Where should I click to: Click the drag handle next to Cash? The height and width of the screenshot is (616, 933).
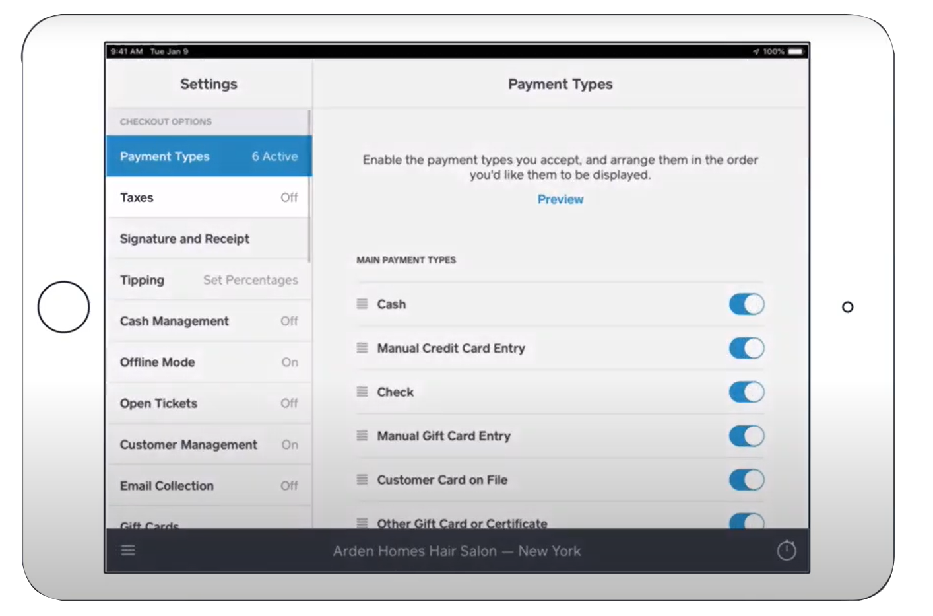[x=362, y=304]
